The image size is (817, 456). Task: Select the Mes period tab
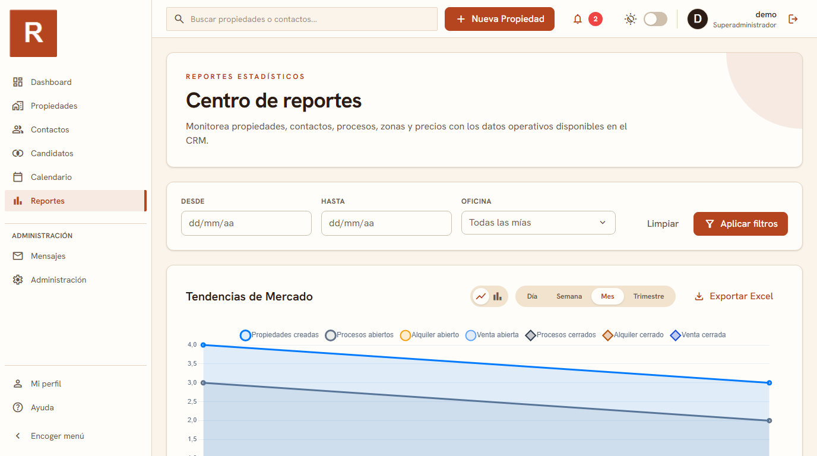coord(607,296)
